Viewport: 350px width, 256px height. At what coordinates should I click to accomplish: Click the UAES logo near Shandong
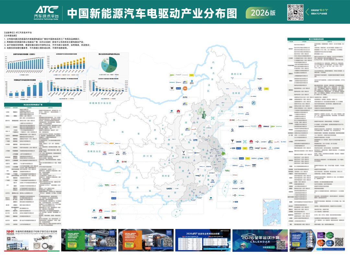(241, 126)
